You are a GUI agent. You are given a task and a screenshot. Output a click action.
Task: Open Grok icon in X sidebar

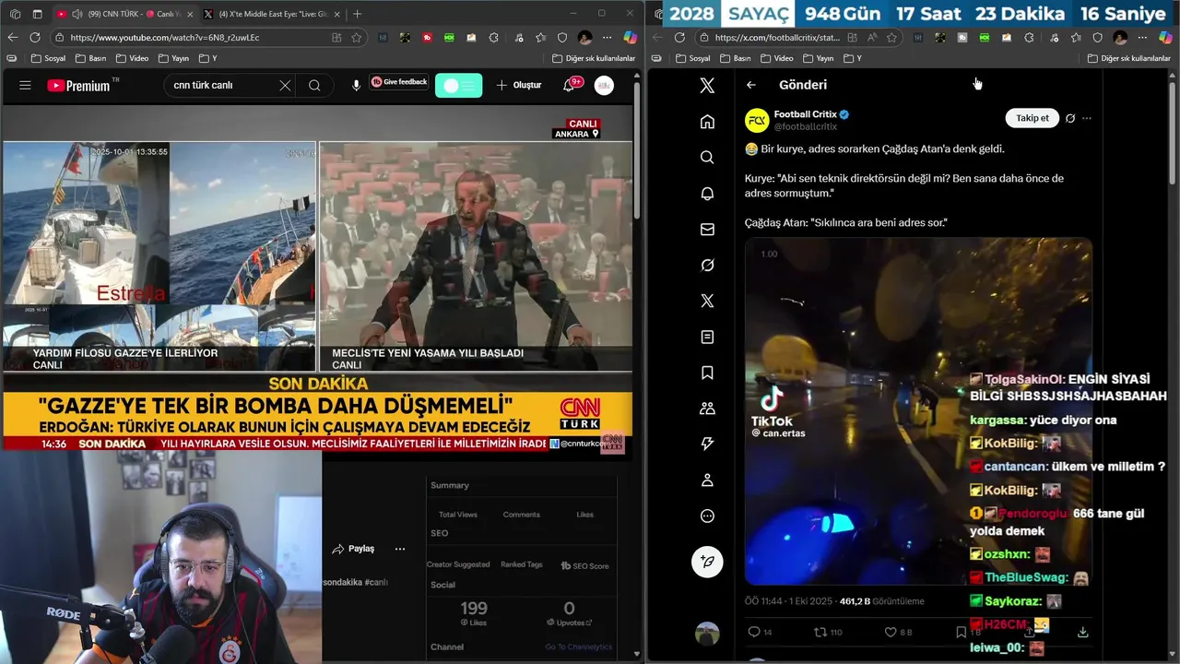click(707, 266)
